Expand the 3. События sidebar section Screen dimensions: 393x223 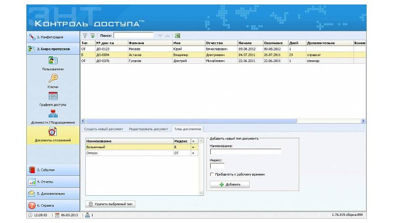coord(53,170)
